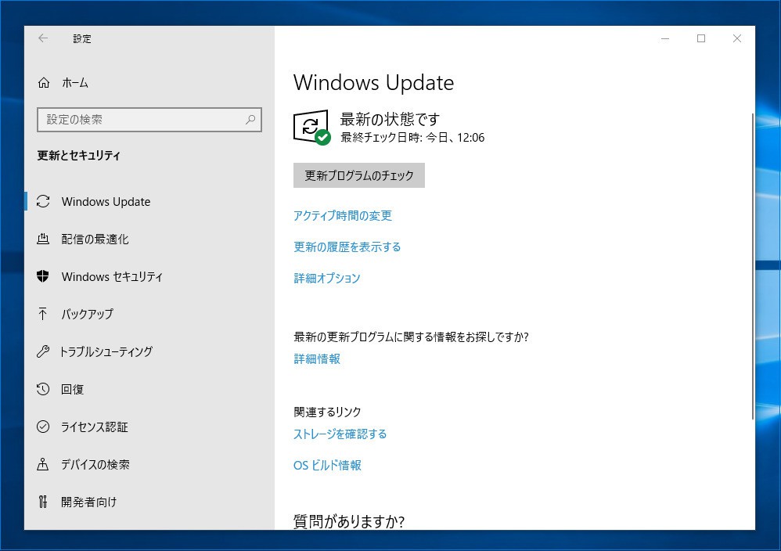The image size is (781, 551).
Task: Open ライセンス認証 settings
Action: point(95,427)
